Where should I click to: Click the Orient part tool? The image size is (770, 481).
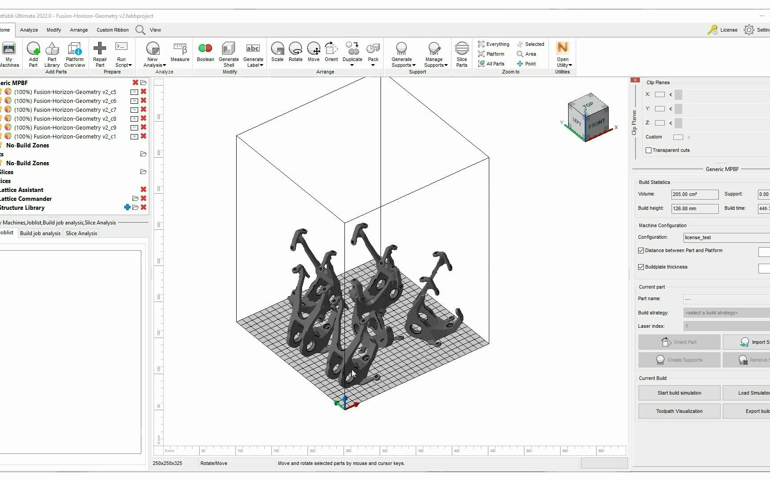coord(332,53)
